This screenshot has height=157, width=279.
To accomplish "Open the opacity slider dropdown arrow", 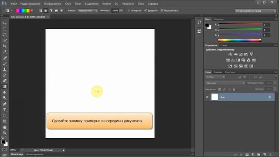I will point(121,10).
